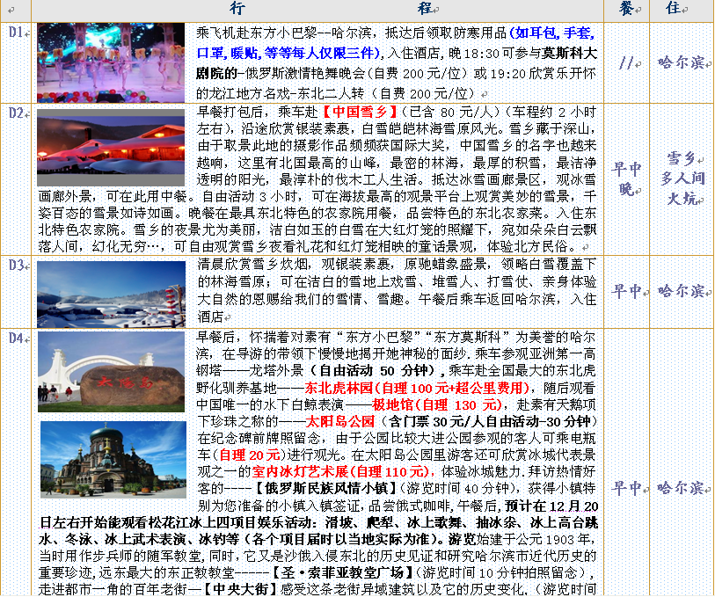Click the 早中晚 meals cell
The height and width of the screenshot is (597, 715).
pos(626,178)
